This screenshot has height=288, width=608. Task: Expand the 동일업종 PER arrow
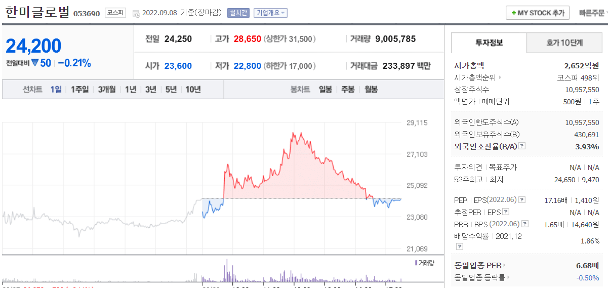coord(504,265)
